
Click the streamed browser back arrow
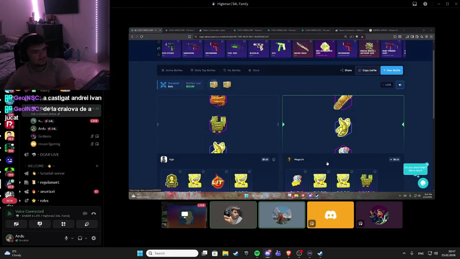pyautogui.click(x=132, y=37)
